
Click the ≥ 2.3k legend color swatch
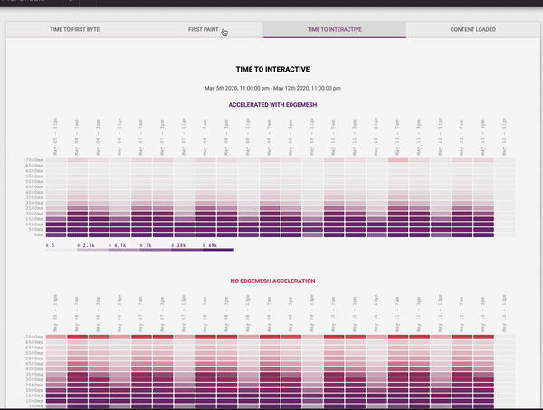click(92, 250)
